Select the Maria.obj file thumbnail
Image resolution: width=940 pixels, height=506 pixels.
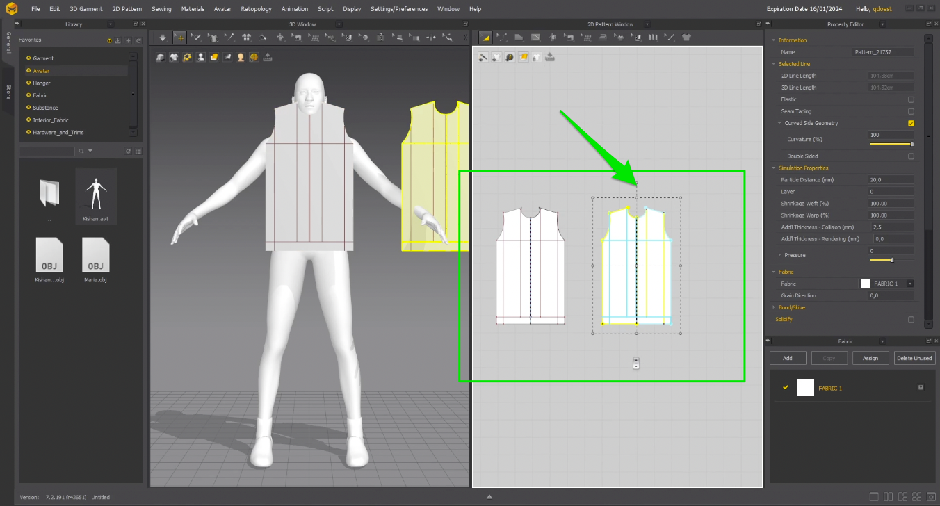tap(96, 259)
